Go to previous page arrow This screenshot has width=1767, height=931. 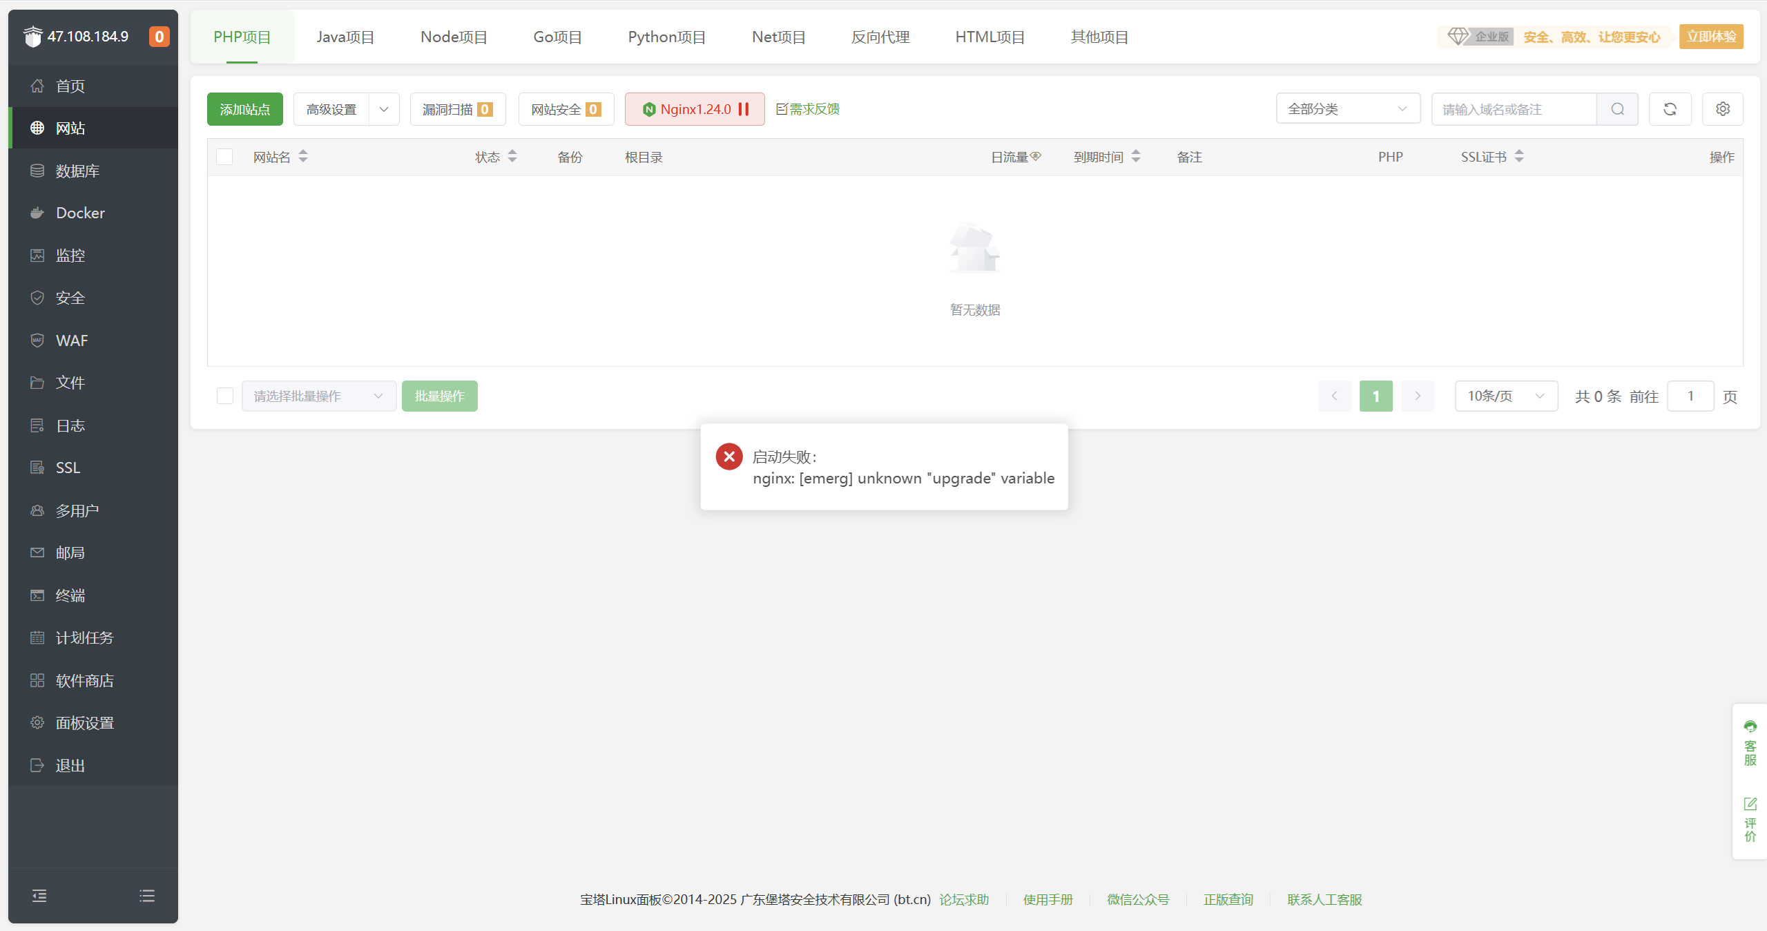tap(1334, 396)
